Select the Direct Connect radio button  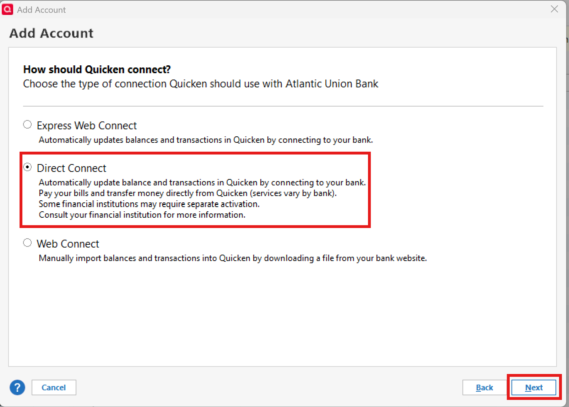click(x=27, y=167)
